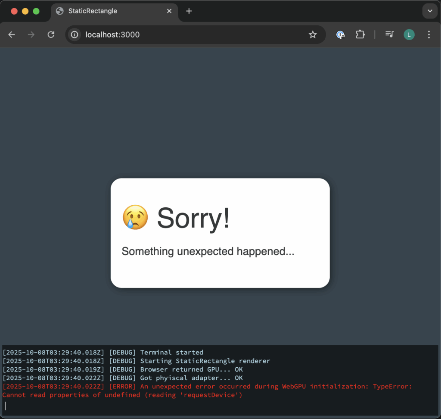Select the StaticRectangle tab
This screenshot has height=419, width=441.
click(x=108, y=11)
